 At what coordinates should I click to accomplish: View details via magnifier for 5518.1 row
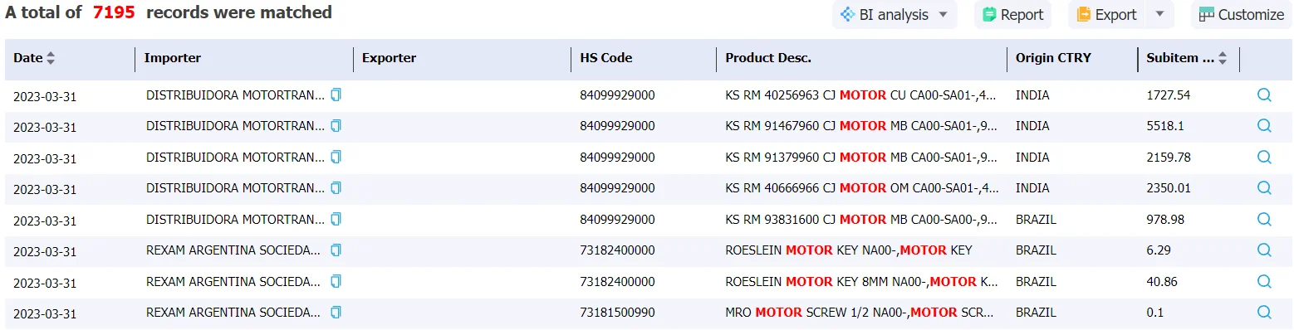(1264, 126)
